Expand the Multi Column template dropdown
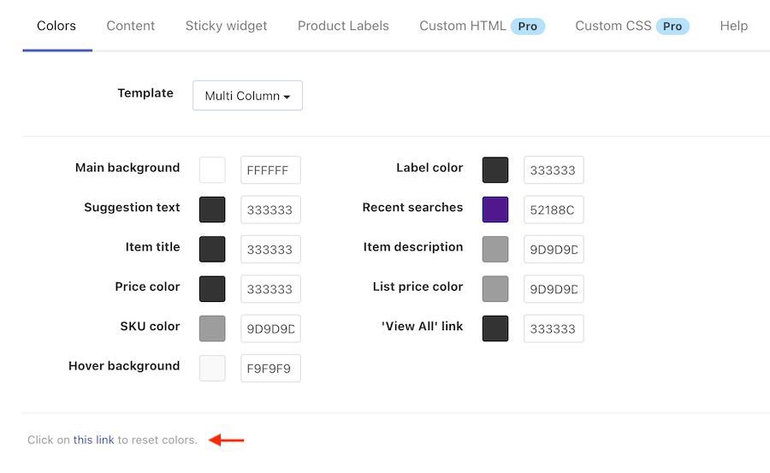770x473 pixels. tap(247, 96)
